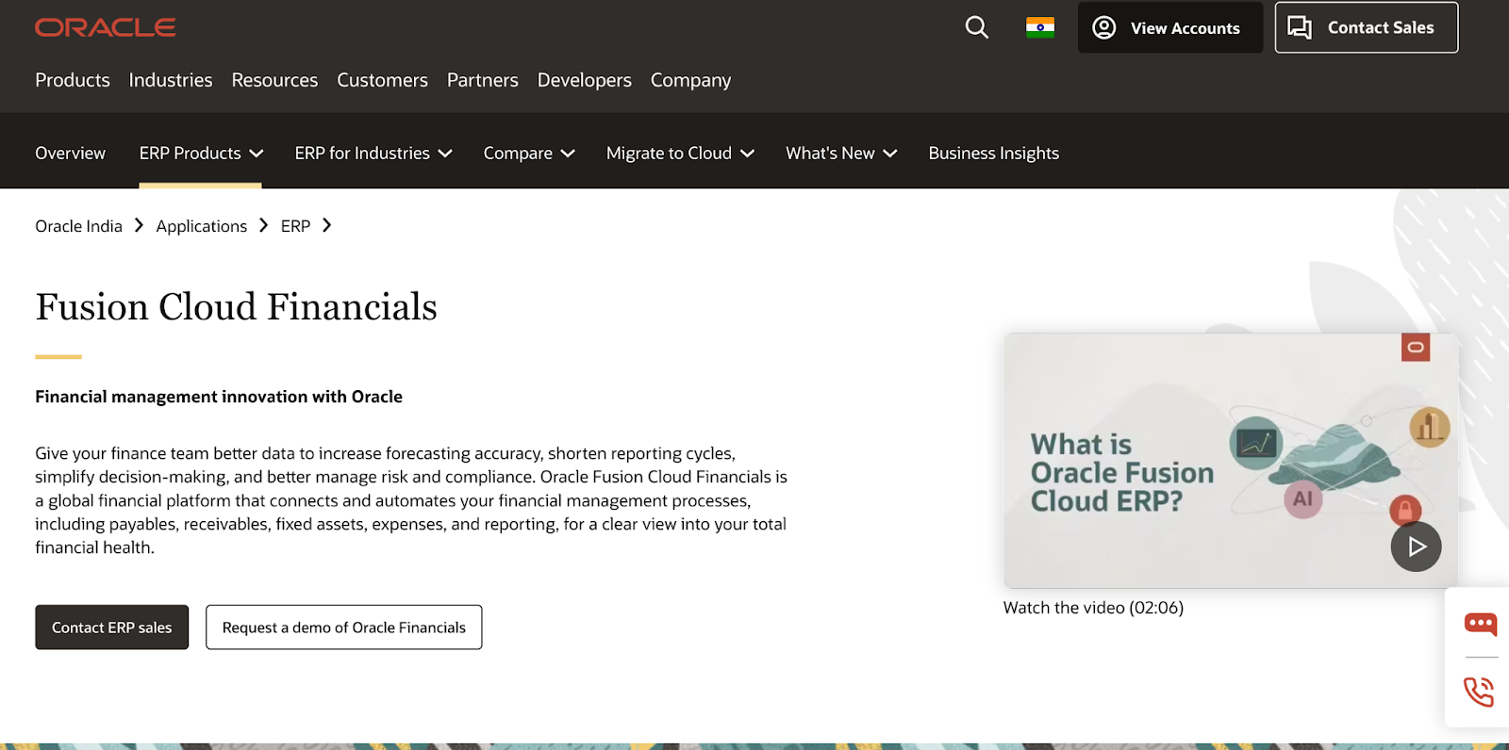This screenshot has width=1509, height=750.
Task: Navigate to ERP breadcrumb
Action: pyautogui.click(x=295, y=226)
